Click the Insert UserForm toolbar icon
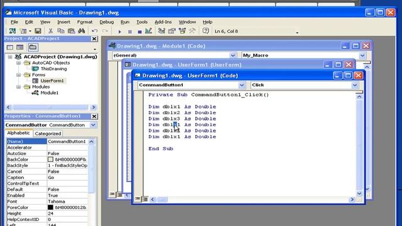The width and height of the screenshot is (402, 226). pyautogui.click(x=23, y=31)
